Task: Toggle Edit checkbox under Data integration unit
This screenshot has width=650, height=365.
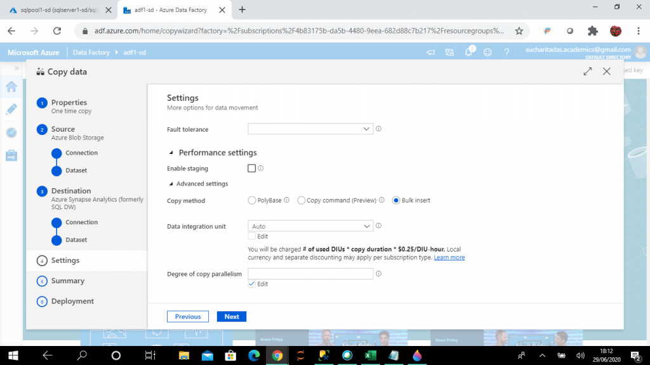Action: tap(251, 236)
